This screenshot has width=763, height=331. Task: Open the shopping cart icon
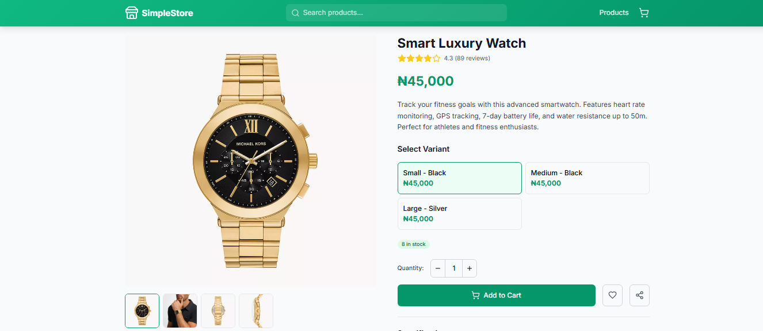pyautogui.click(x=644, y=12)
